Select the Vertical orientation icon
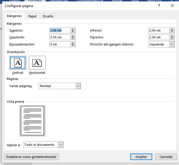 (x=18, y=63)
